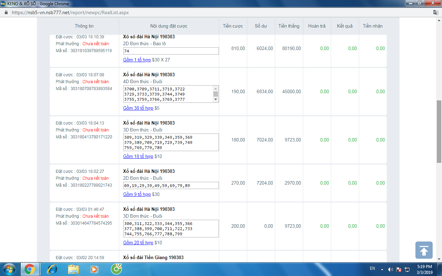Click the padlock site security icon
The width and height of the screenshot is (442, 276).
click(6, 12)
